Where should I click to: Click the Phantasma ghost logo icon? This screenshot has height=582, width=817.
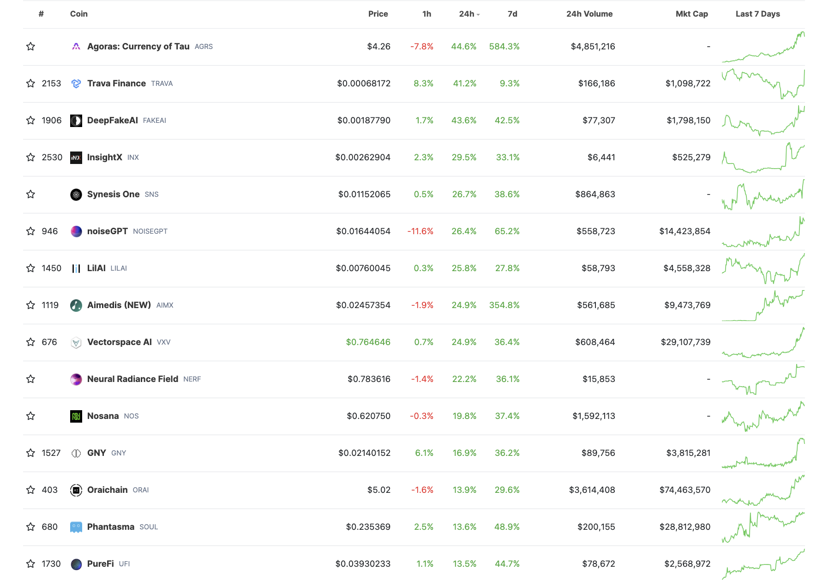pos(76,527)
